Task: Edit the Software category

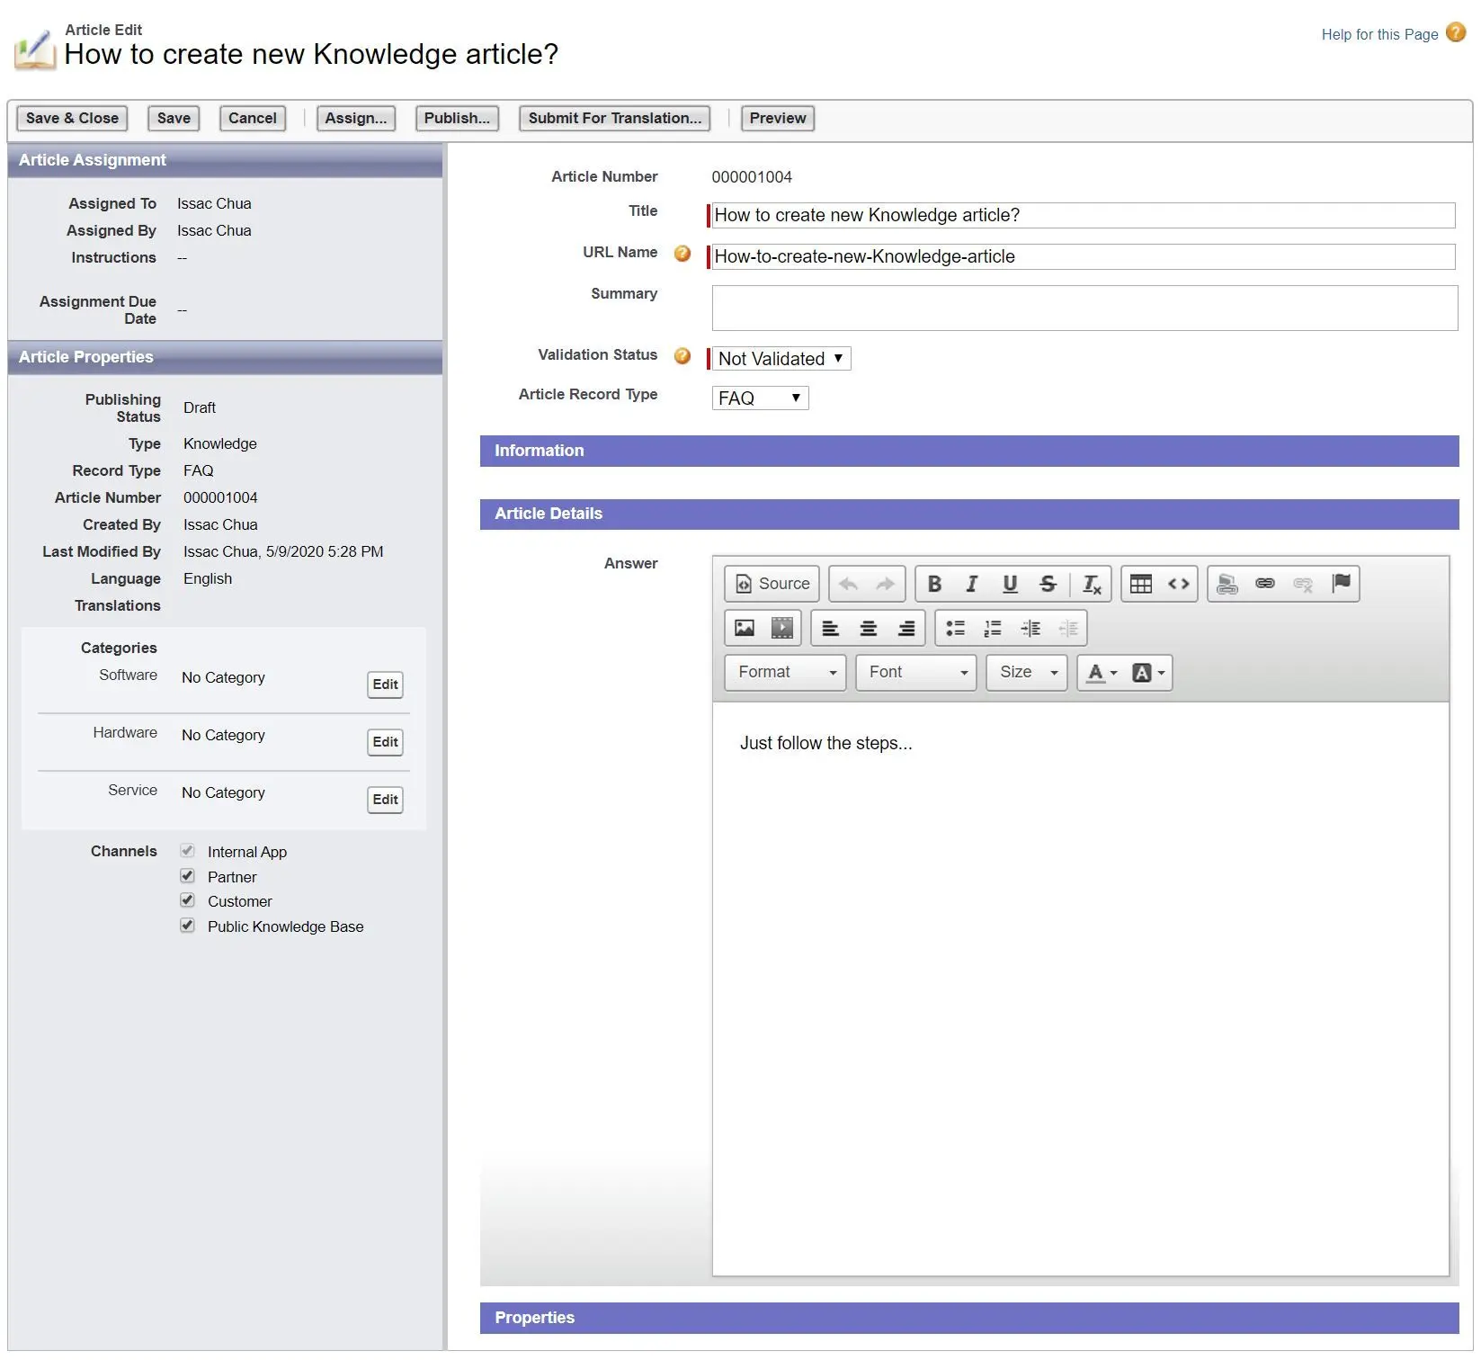Action: 385,685
